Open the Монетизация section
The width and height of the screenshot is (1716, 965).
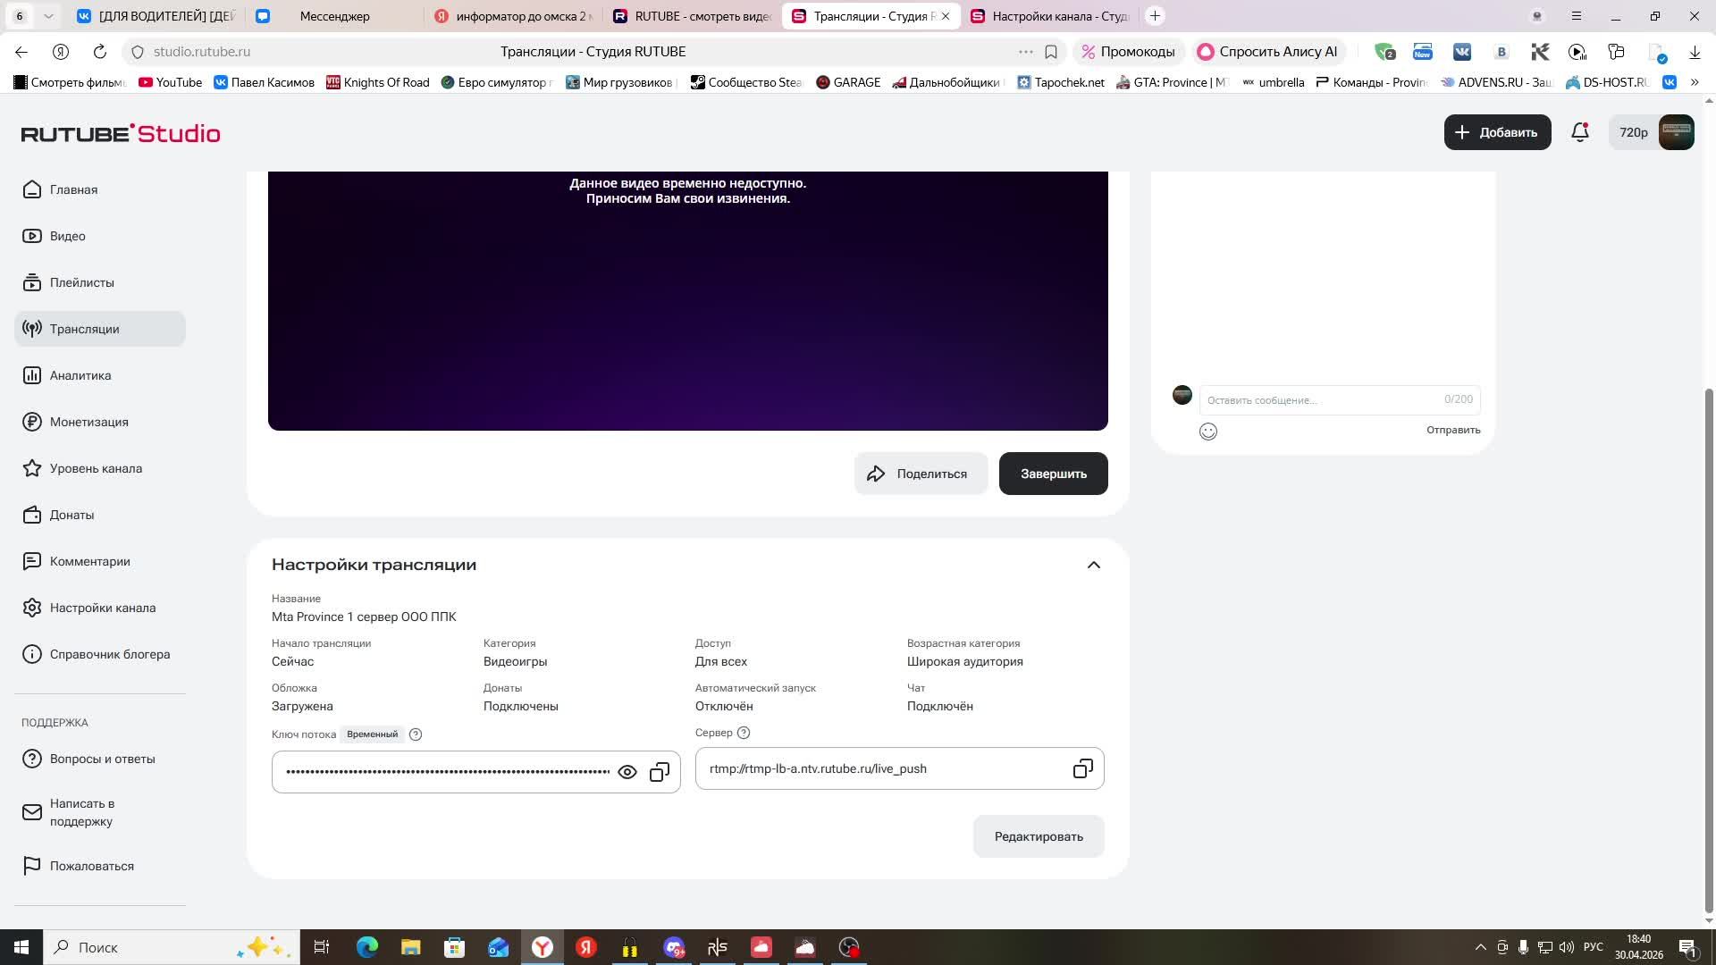pos(89,422)
